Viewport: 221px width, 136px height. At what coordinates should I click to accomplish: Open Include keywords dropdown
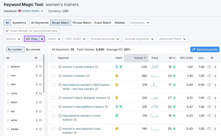click(x=105, y=39)
